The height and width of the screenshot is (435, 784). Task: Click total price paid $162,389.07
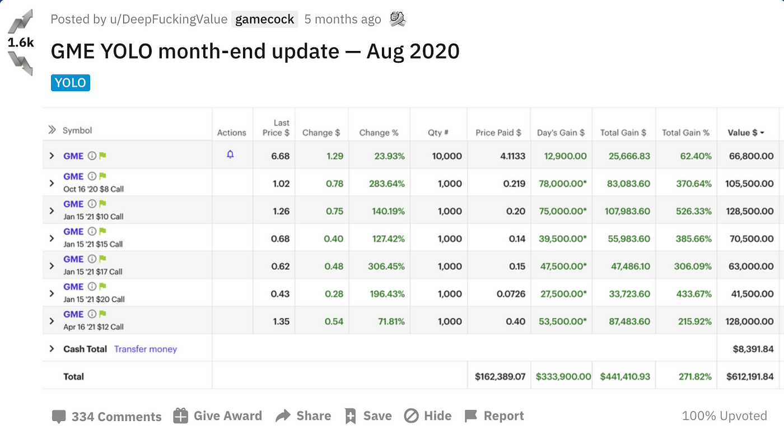[x=501, y=376]
